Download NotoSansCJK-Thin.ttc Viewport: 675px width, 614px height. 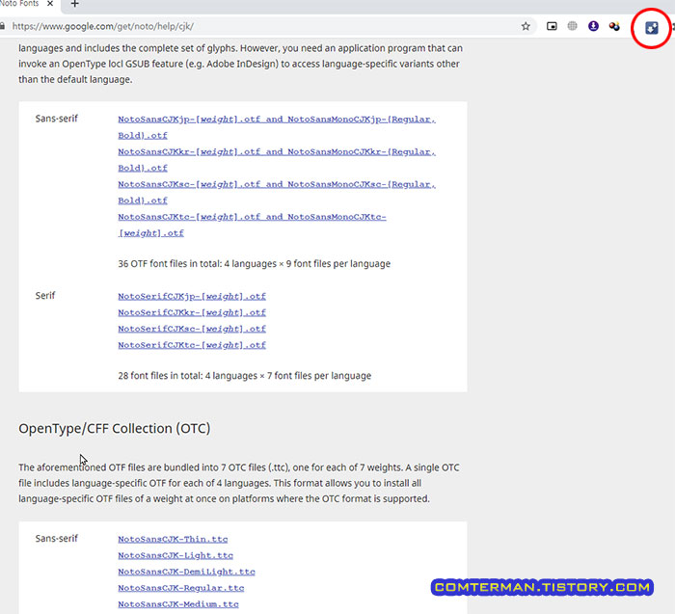tap(173, 539)
